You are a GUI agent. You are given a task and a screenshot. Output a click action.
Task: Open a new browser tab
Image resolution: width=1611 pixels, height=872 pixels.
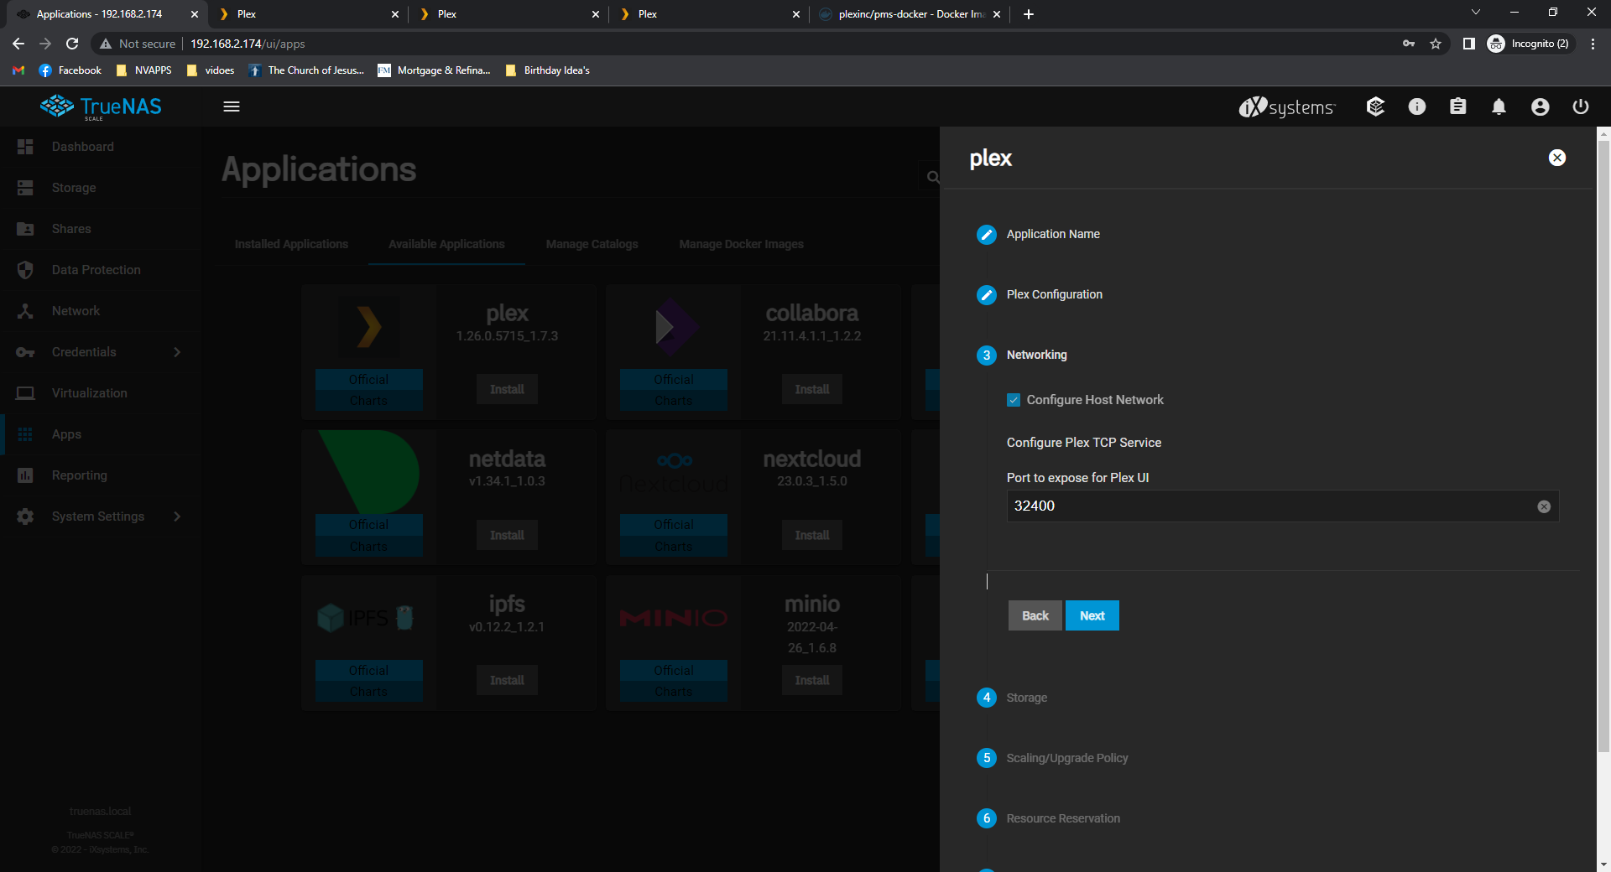point(1029,14)
